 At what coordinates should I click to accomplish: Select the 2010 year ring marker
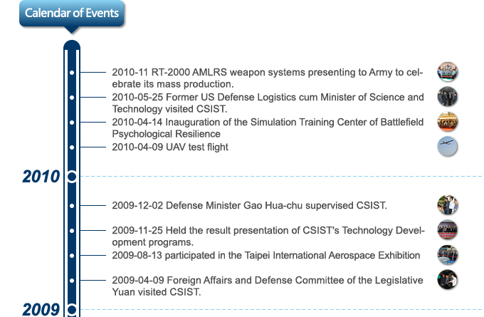(x=72, y=177)
